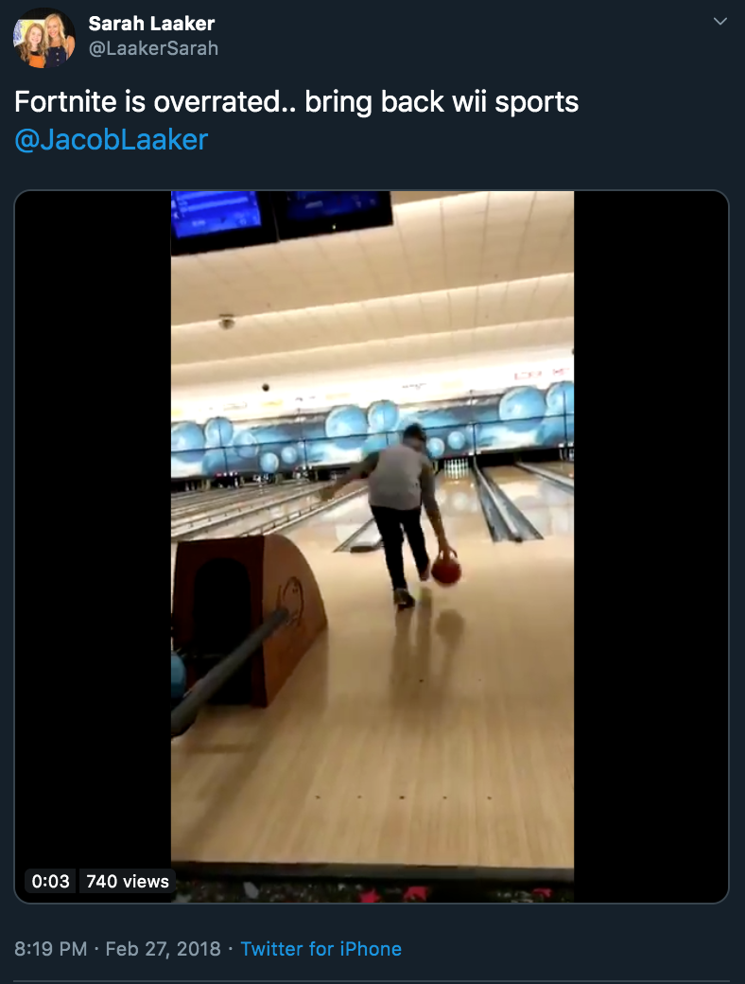Viewport: 745px width, 984px height.
Task: Click the 8:19 PM timestamp
Action: click(x=50, y=948)
